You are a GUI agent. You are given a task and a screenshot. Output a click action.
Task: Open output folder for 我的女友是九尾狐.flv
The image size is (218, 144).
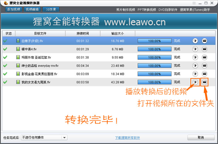(205, 82)
